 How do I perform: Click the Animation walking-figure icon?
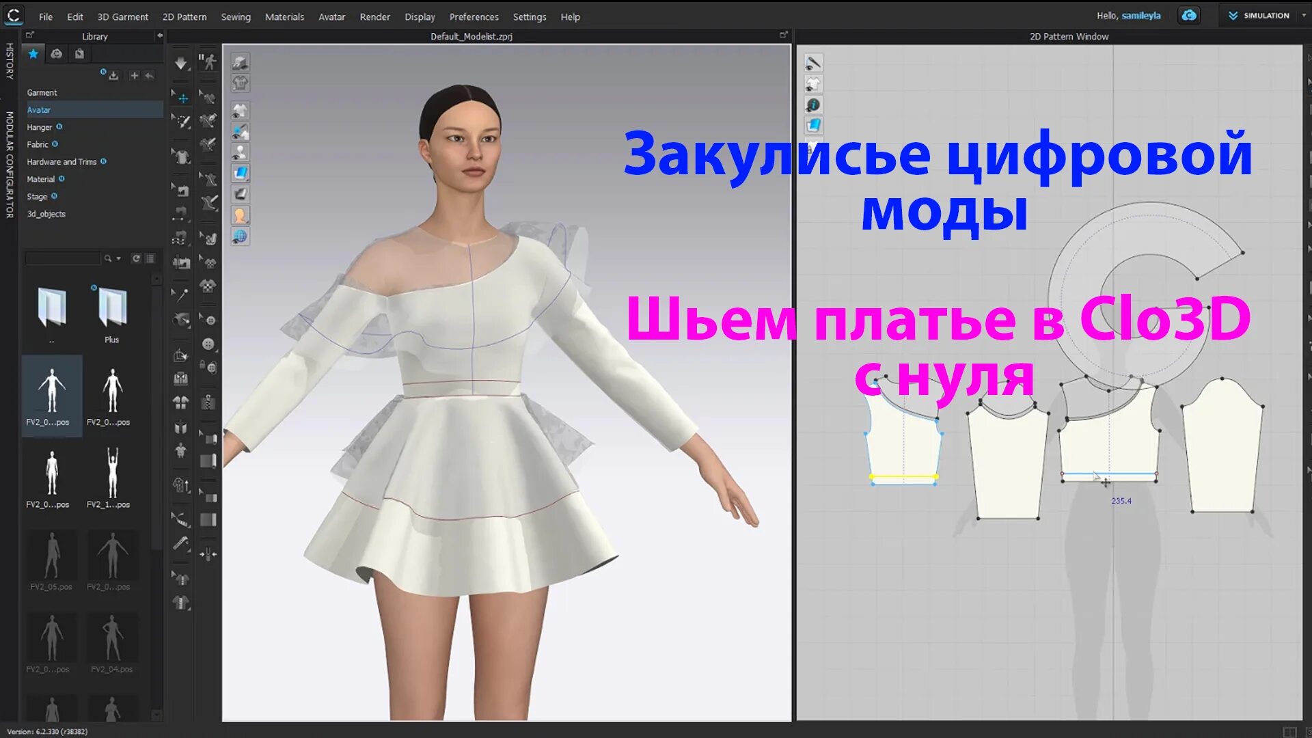point(208,62)
